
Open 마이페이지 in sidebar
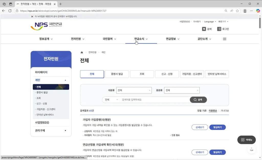pos(41,72)
